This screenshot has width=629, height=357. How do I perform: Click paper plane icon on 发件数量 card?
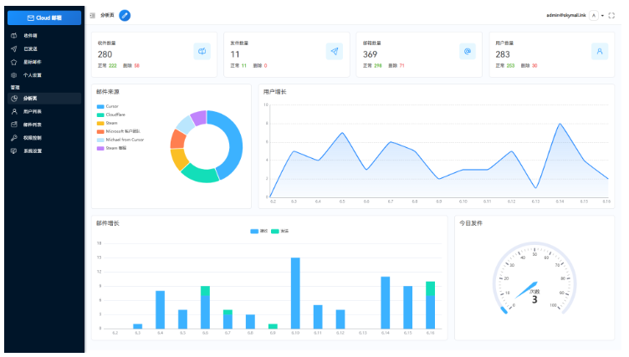(x=335, y=51)
